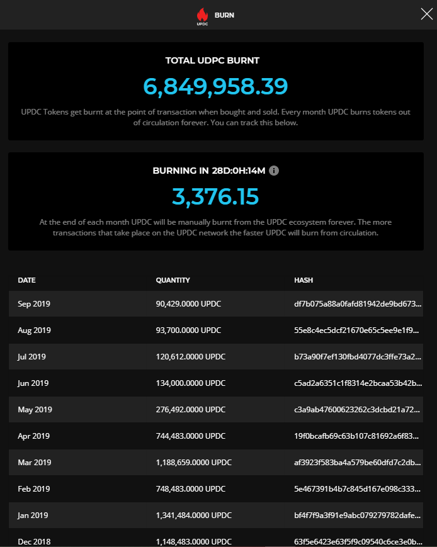Open the Mar 2019 hash af3923f5 link
This screenshot has width=437, height=547.
click(x=358, y=463)
